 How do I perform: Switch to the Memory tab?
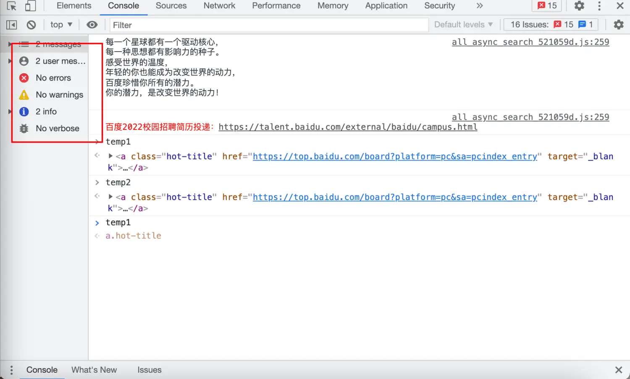pyautogui.click(x=333, y=6)
